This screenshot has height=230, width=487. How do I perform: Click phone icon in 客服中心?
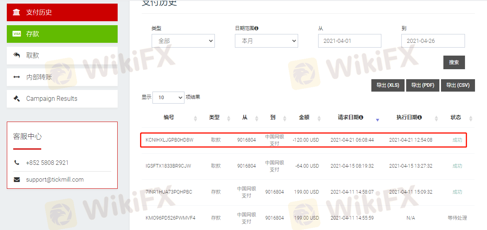16,163
